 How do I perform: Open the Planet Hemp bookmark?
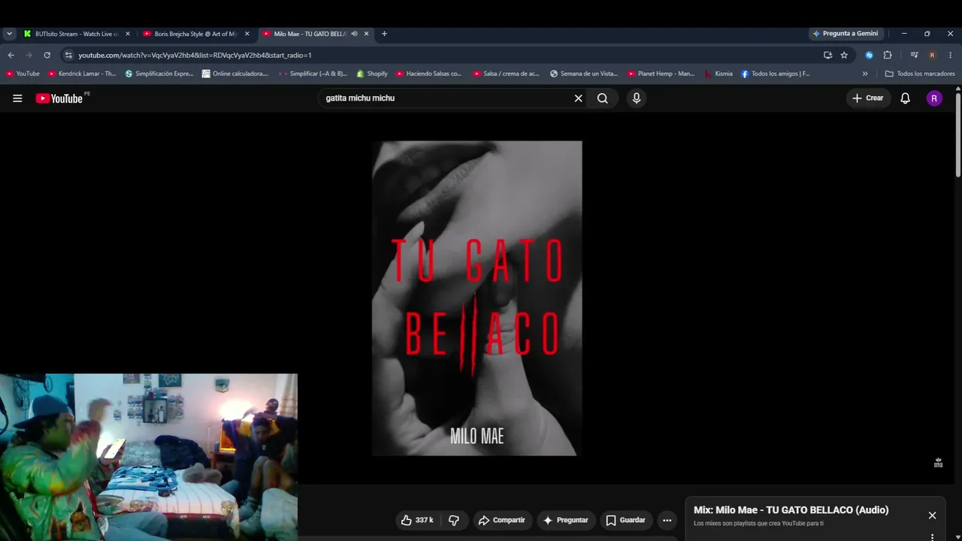pos(661,74)
